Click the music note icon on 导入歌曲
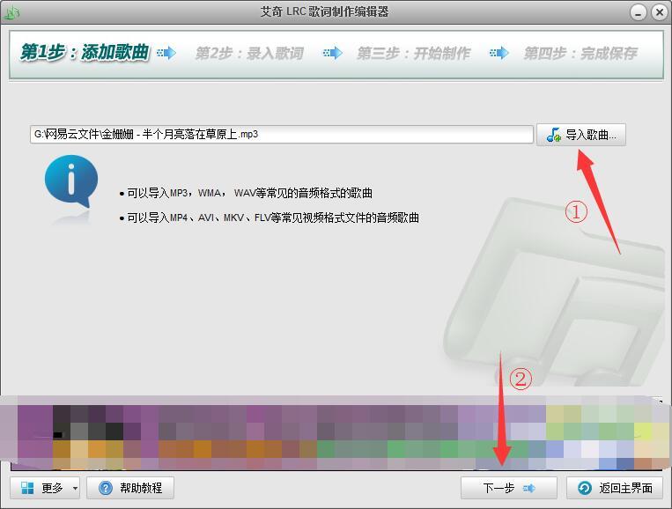Viewport: 672px width, 509px height. pyautogui.click(x=553, y=135)
